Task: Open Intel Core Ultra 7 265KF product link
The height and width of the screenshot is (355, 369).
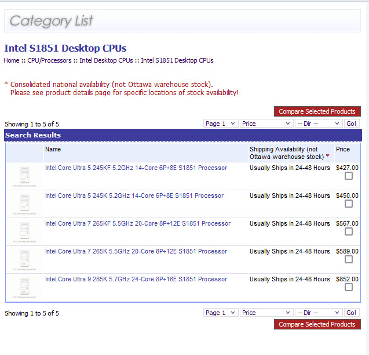Action: coord(138,223)
